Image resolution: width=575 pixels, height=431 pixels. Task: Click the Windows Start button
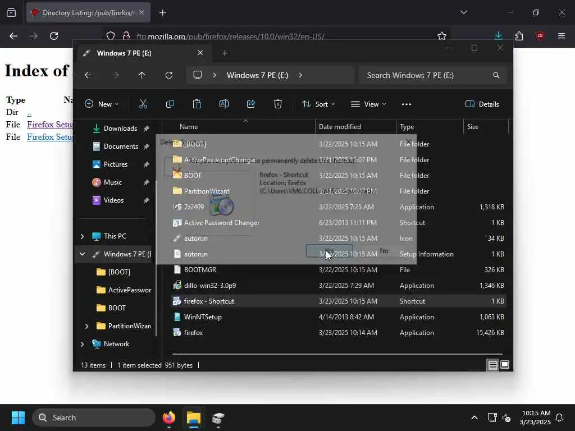tap(18, 418)
